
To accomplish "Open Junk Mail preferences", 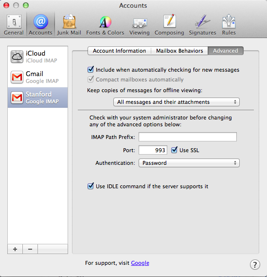I will pyautogui.click(x=69, y=25).
